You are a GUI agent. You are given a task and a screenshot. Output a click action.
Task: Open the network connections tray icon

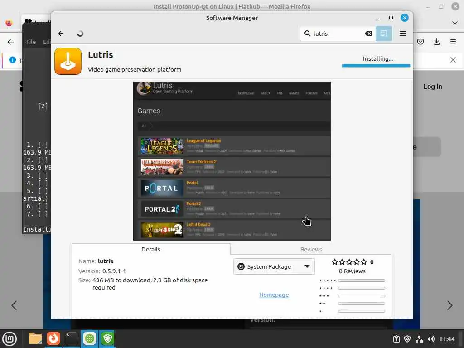[419, 339]
